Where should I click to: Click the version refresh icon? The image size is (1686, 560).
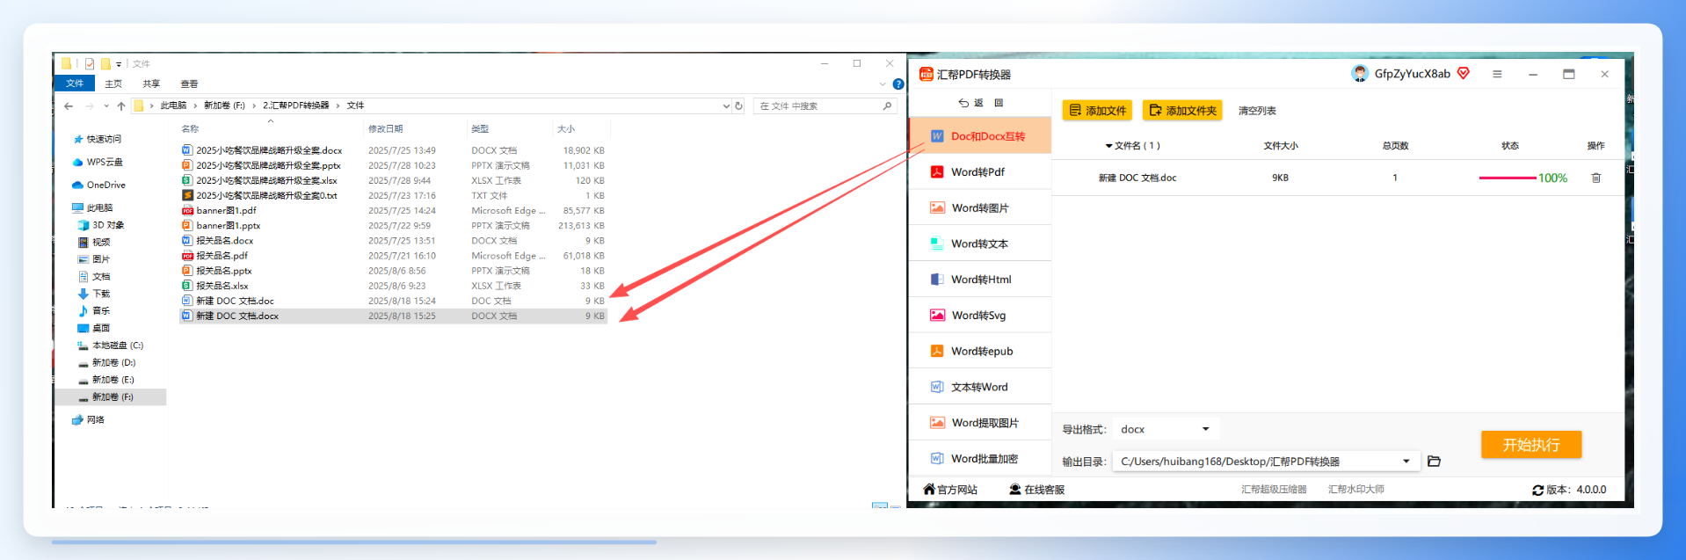click(1537, 490)
